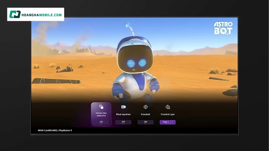Select the Crosshair type settings icon
The image size is (269, 151).
168,107
